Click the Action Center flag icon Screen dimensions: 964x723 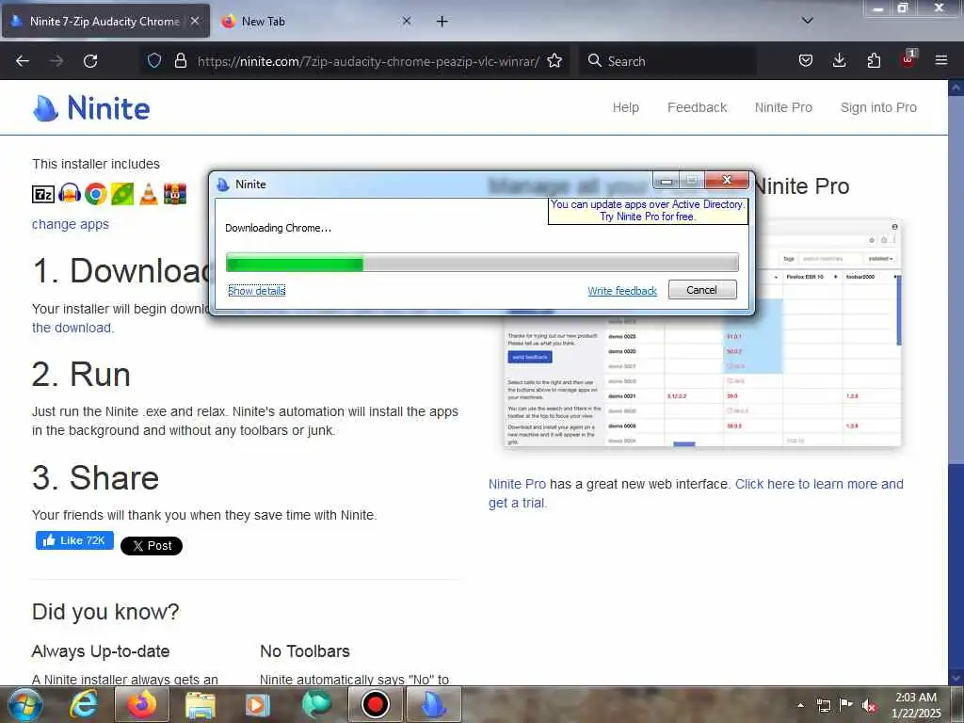point(846,705)
